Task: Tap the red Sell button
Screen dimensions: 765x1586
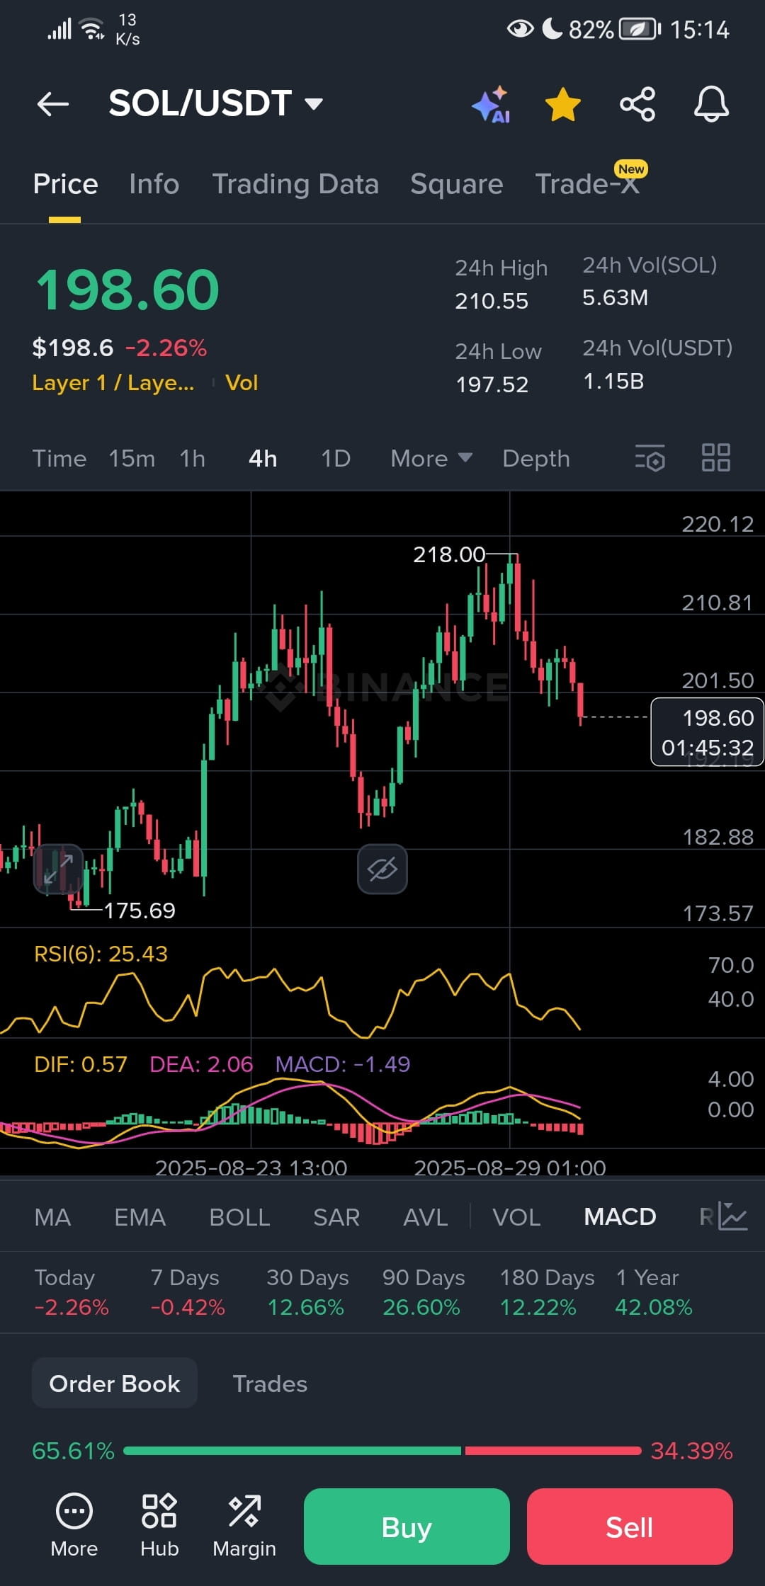Action: (x=630, y=1527)
